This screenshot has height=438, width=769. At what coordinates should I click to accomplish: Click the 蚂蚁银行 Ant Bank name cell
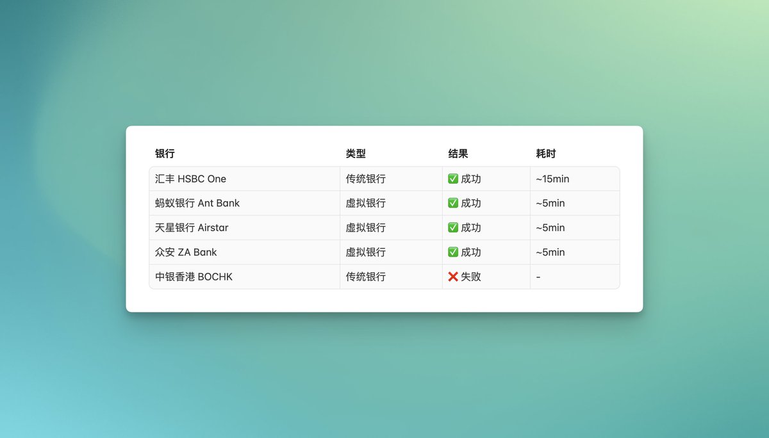(197, 204)
